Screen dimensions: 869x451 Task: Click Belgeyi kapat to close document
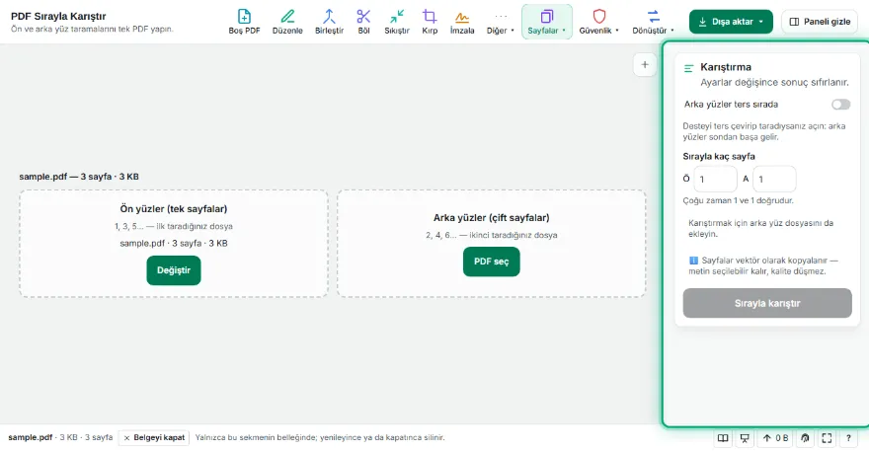[x=153, y=438]
